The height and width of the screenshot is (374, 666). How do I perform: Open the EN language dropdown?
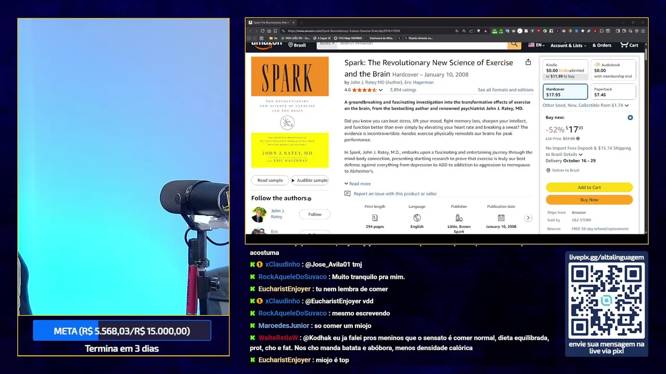(536, 45)
